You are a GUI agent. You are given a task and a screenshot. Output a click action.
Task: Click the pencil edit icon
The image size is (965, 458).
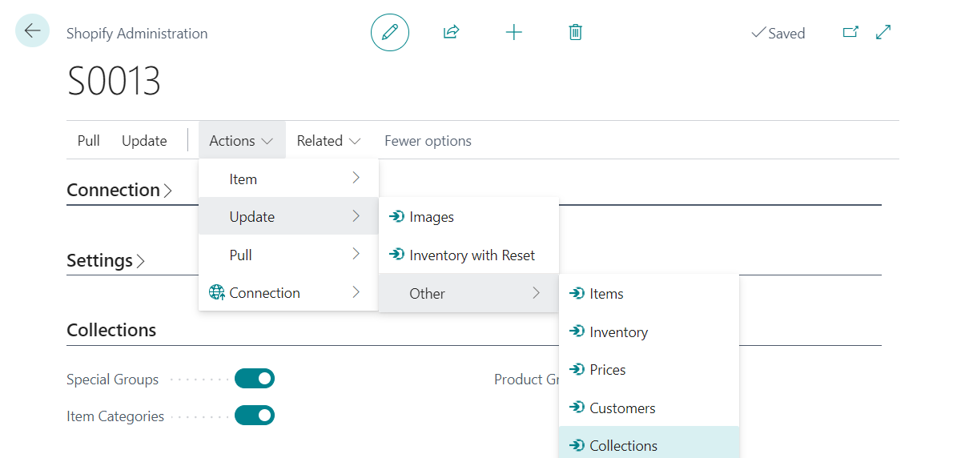[390, 33]
